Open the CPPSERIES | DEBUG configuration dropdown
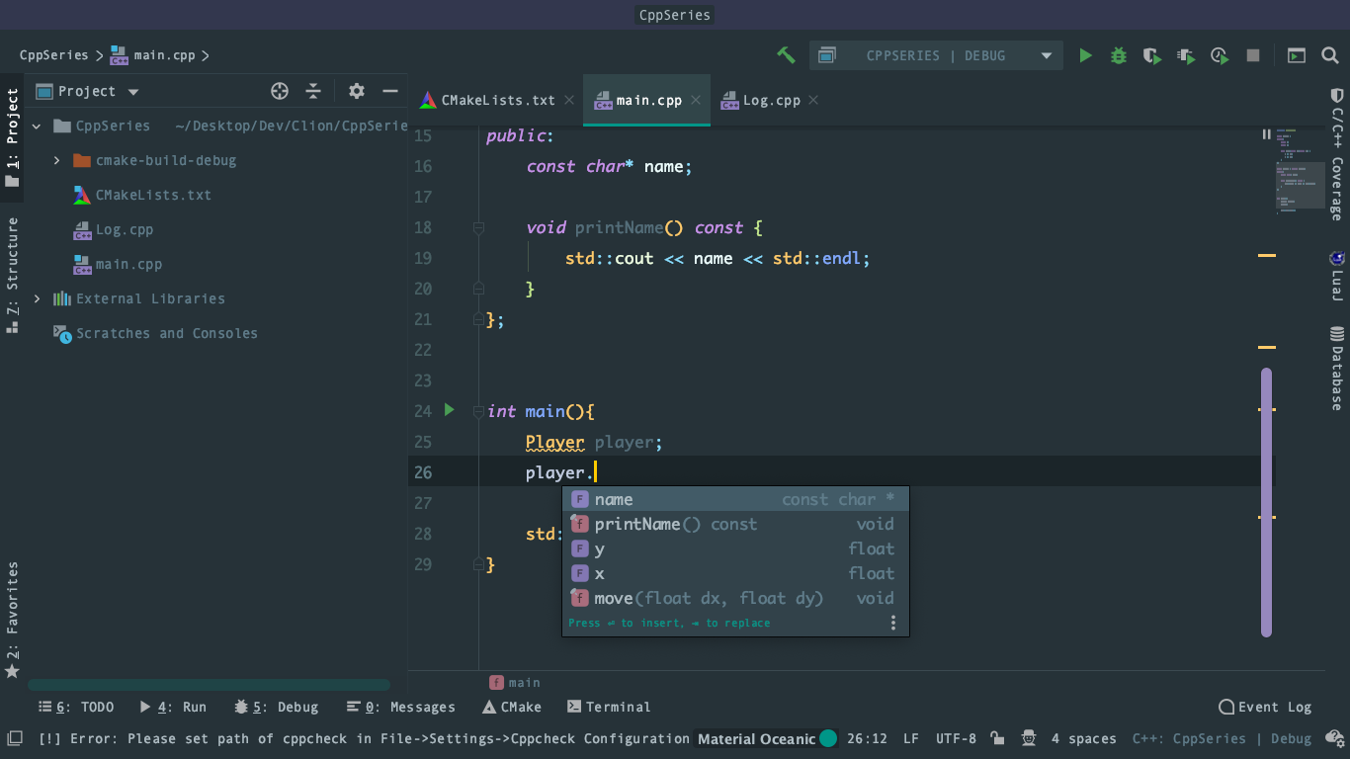Image resolution: width=1350 pixels, height=759 pixels. click(936, 55)
